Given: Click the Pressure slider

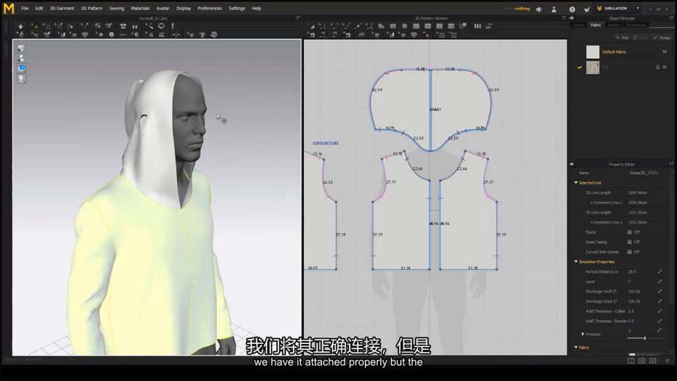Looking at the screenshot, I should (x=645, y=338).
